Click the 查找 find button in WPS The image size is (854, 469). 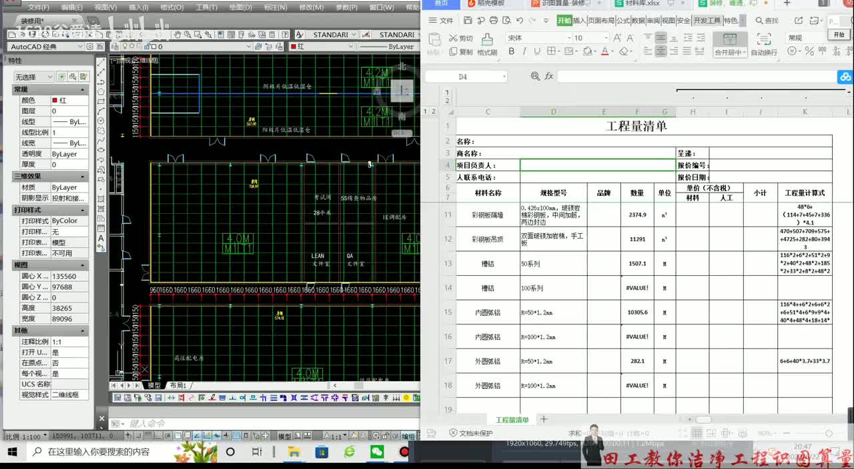[x=767, y=21]
